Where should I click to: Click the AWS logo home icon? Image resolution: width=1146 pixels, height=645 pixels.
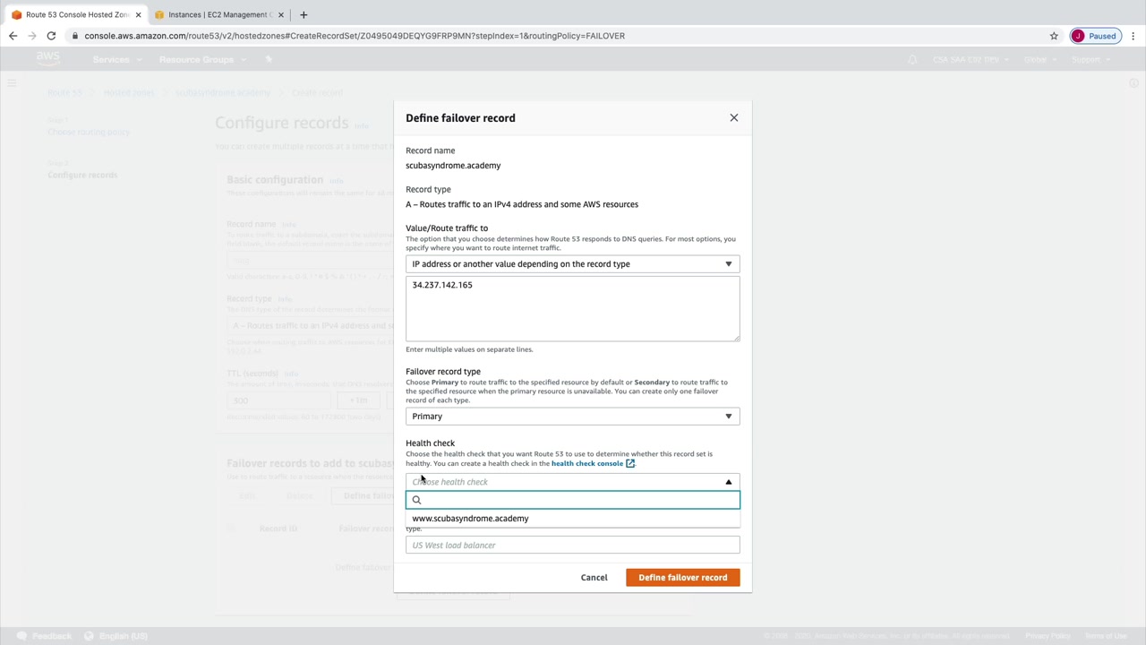(x=47, y=59)
